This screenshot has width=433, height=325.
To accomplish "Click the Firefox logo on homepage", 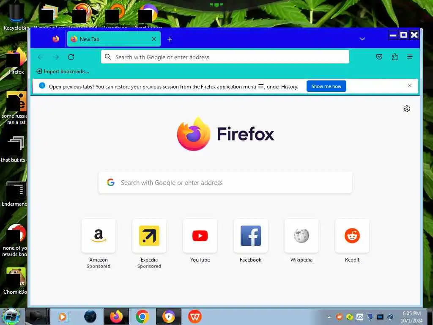I will [x=225, y=134].
